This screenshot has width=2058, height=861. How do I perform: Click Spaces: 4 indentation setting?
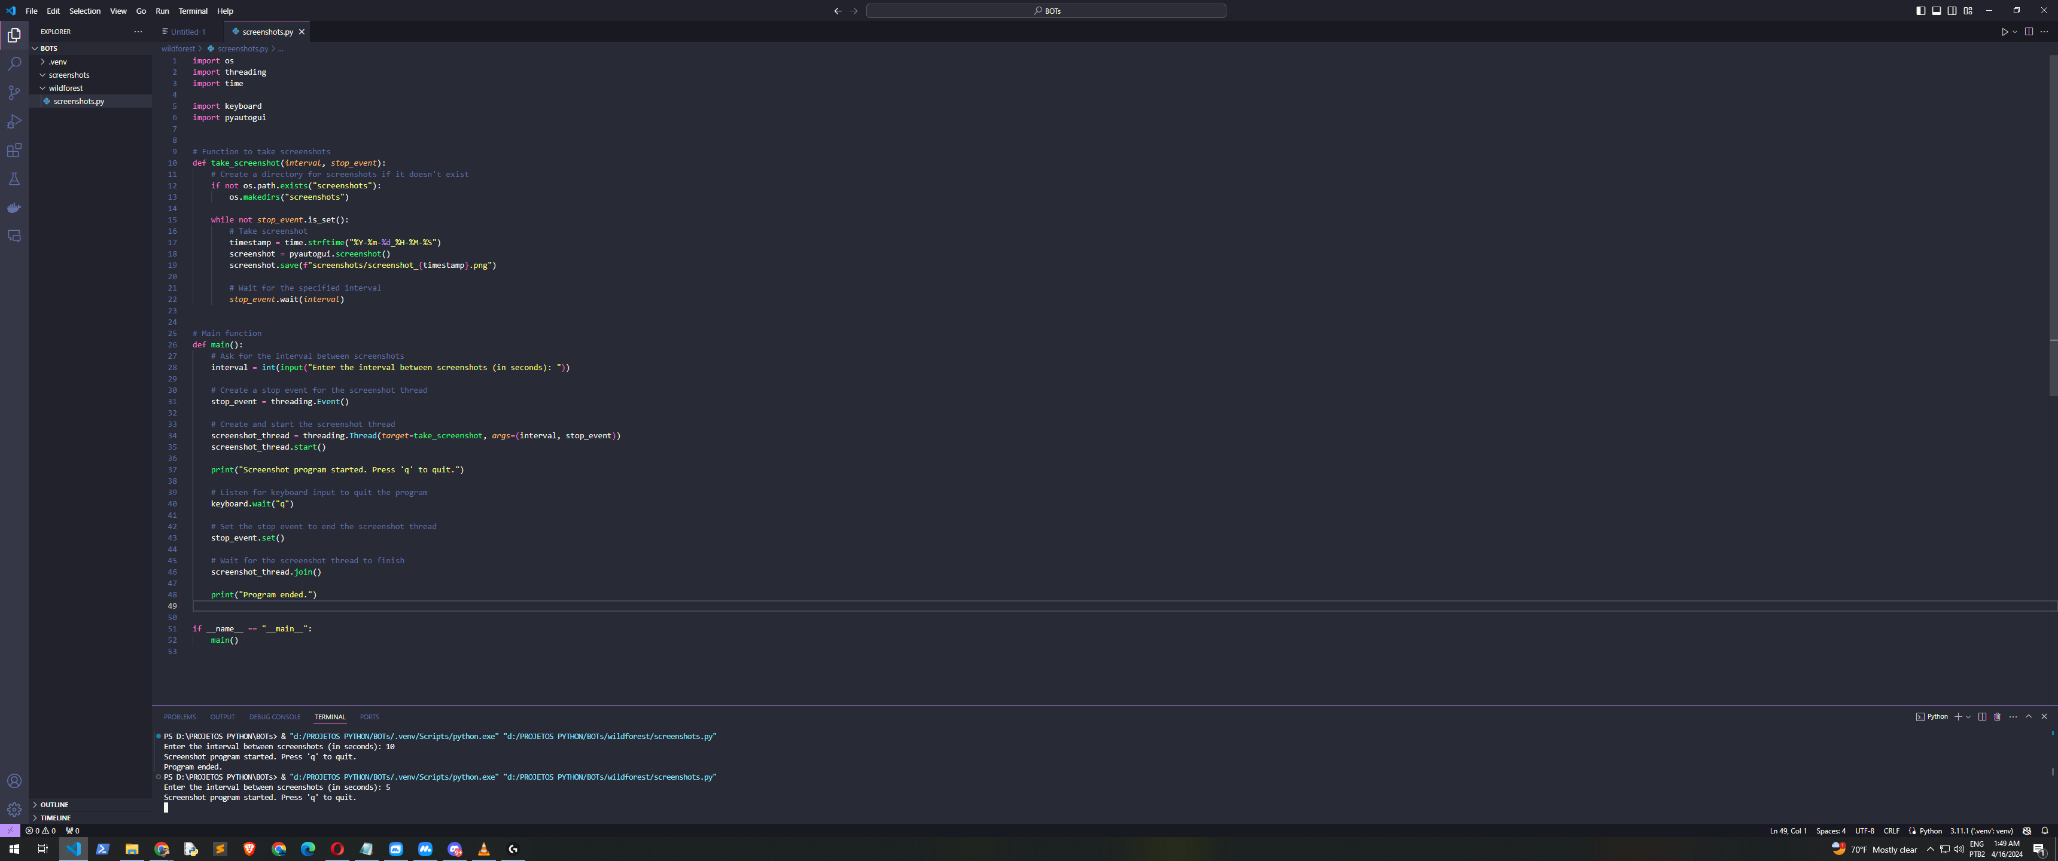(x=1830, y=831)
